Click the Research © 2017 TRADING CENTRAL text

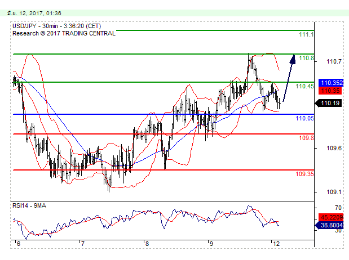[x=64, y=33]
